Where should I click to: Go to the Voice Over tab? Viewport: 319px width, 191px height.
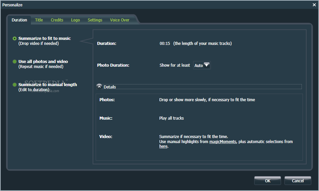tap(120, 20)
